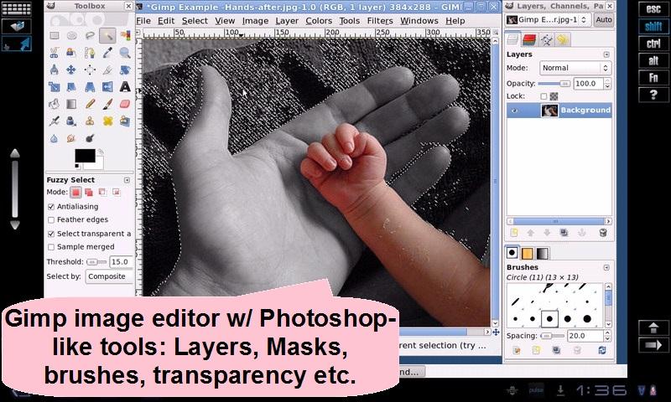Open the Layer menu

click(x=287, y=21)
